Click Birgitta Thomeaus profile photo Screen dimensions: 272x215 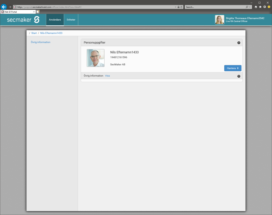point(219,20)
